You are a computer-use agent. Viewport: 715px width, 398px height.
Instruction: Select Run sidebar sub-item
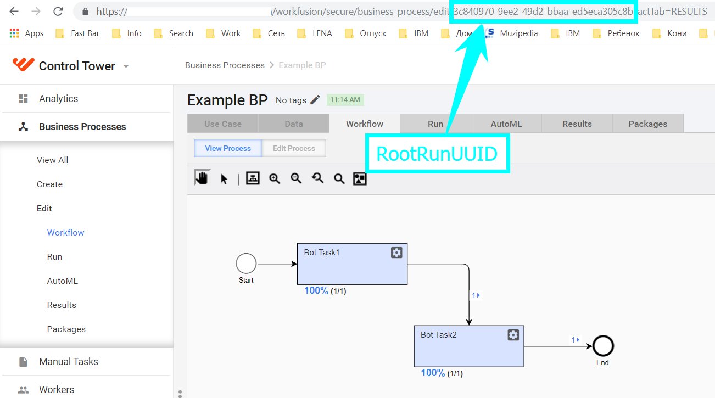point(54,257)
